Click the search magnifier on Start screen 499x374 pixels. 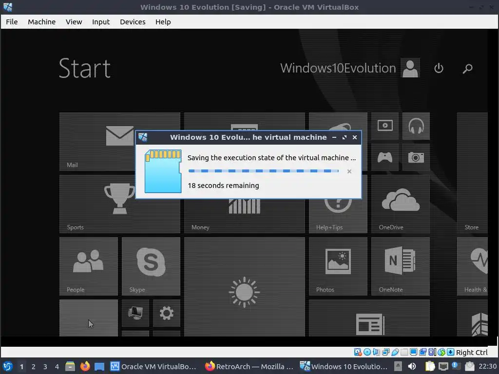[467, 68]
